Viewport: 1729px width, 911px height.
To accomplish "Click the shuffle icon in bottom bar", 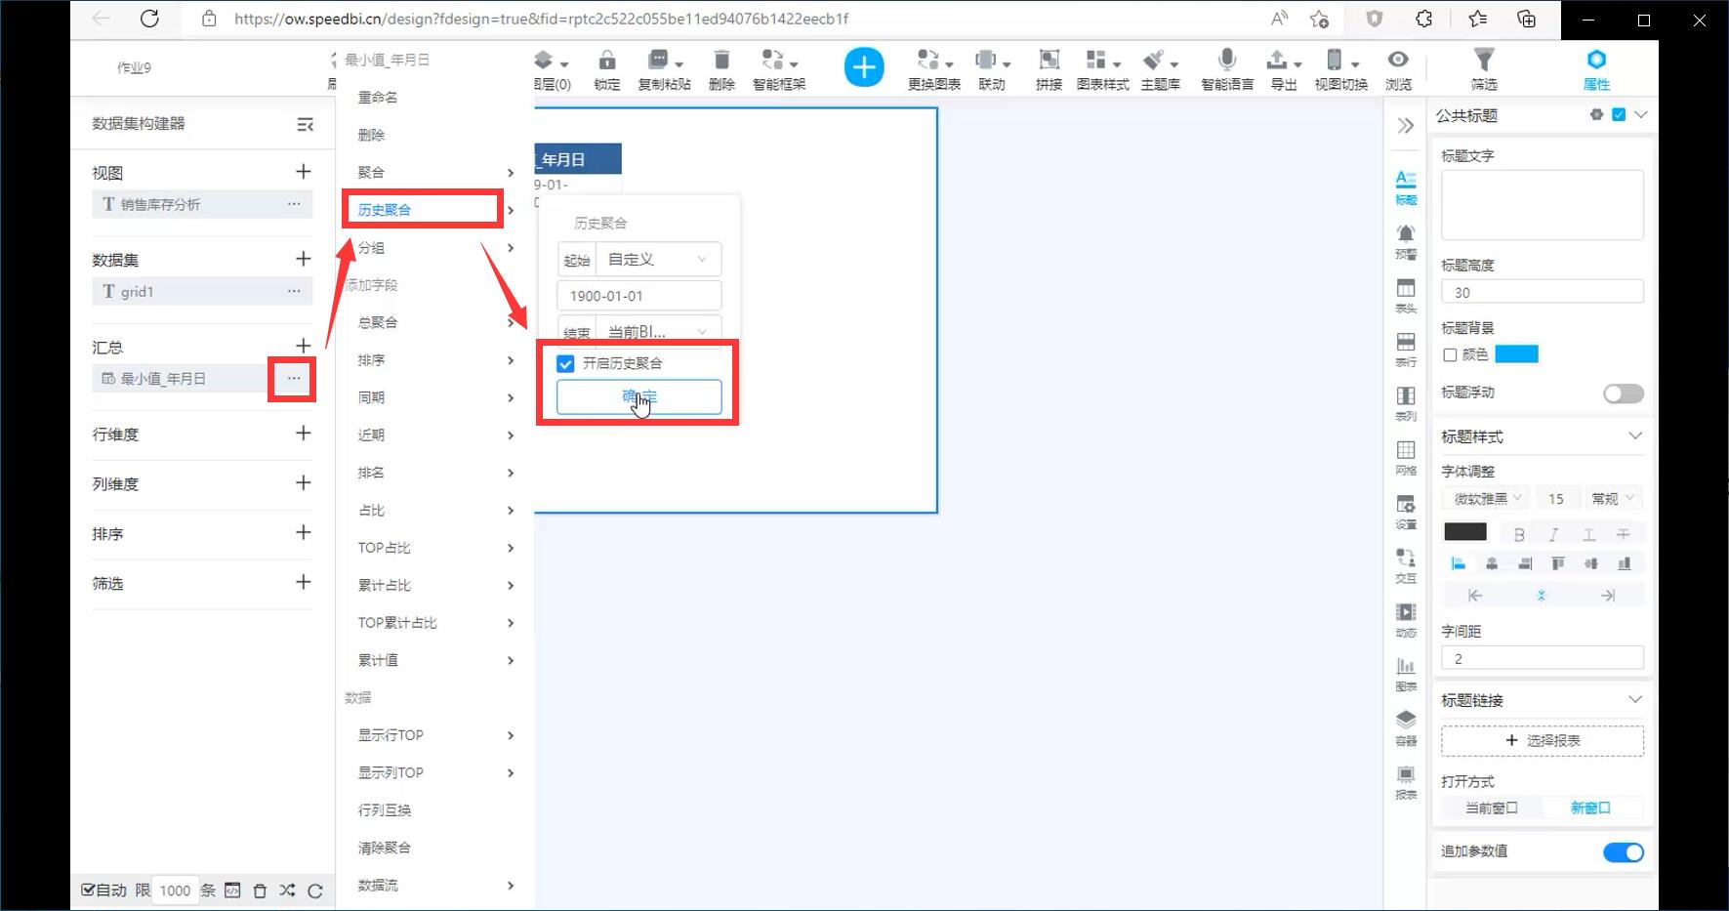I will pos(287,890).
